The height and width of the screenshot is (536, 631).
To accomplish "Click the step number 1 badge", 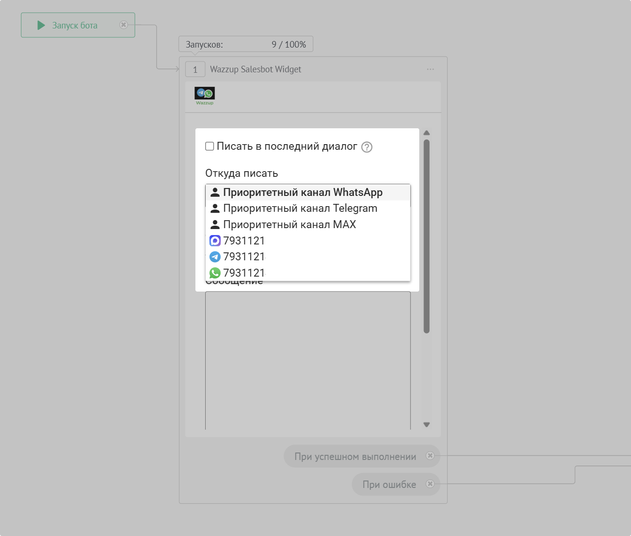I will tap(195, 70).
